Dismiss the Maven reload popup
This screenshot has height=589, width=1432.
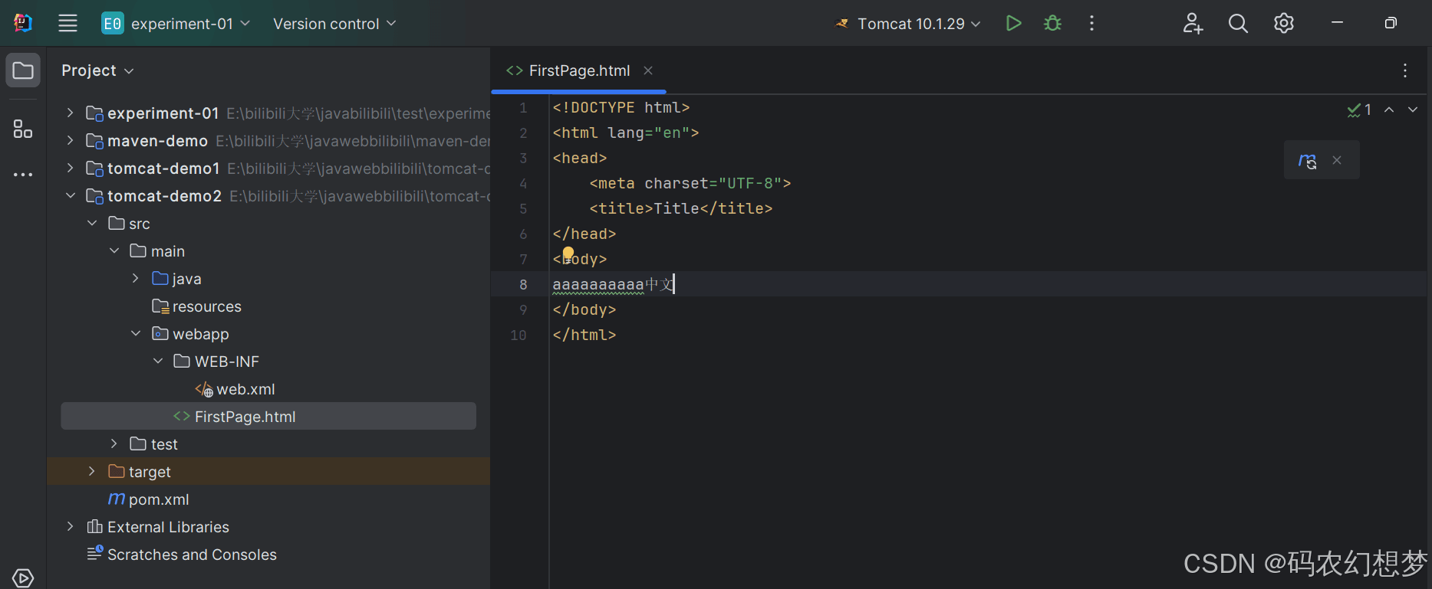click(1337, 160)
